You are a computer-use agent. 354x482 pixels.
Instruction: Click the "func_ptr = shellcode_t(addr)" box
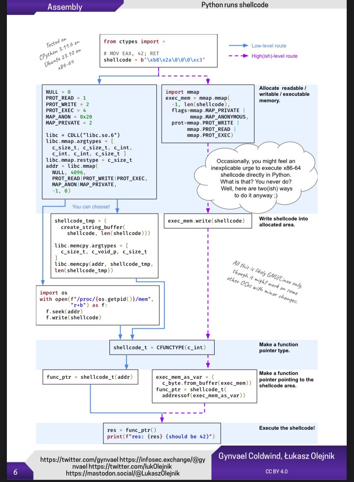[x=90, y=377]
